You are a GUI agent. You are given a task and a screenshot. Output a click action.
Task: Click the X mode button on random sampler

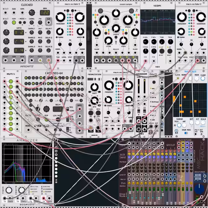coord(131,11)
